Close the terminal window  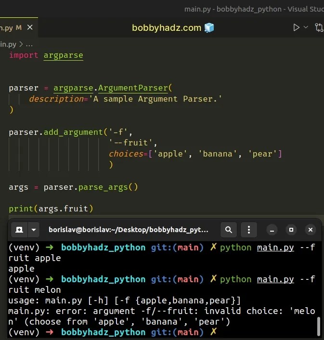tap(311, 230)
